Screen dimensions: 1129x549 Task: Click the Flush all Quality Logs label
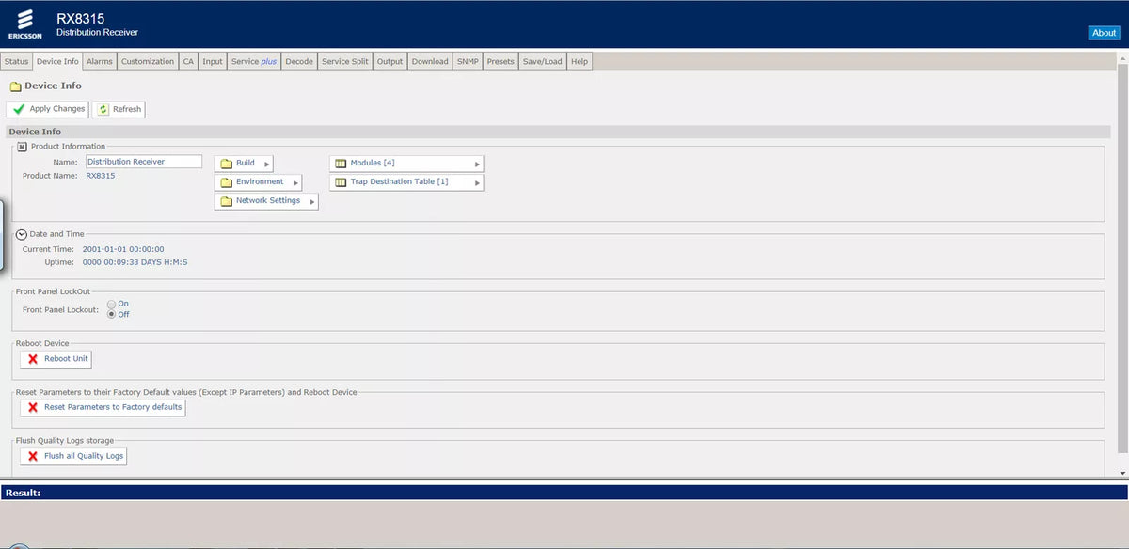pos(84,456)
